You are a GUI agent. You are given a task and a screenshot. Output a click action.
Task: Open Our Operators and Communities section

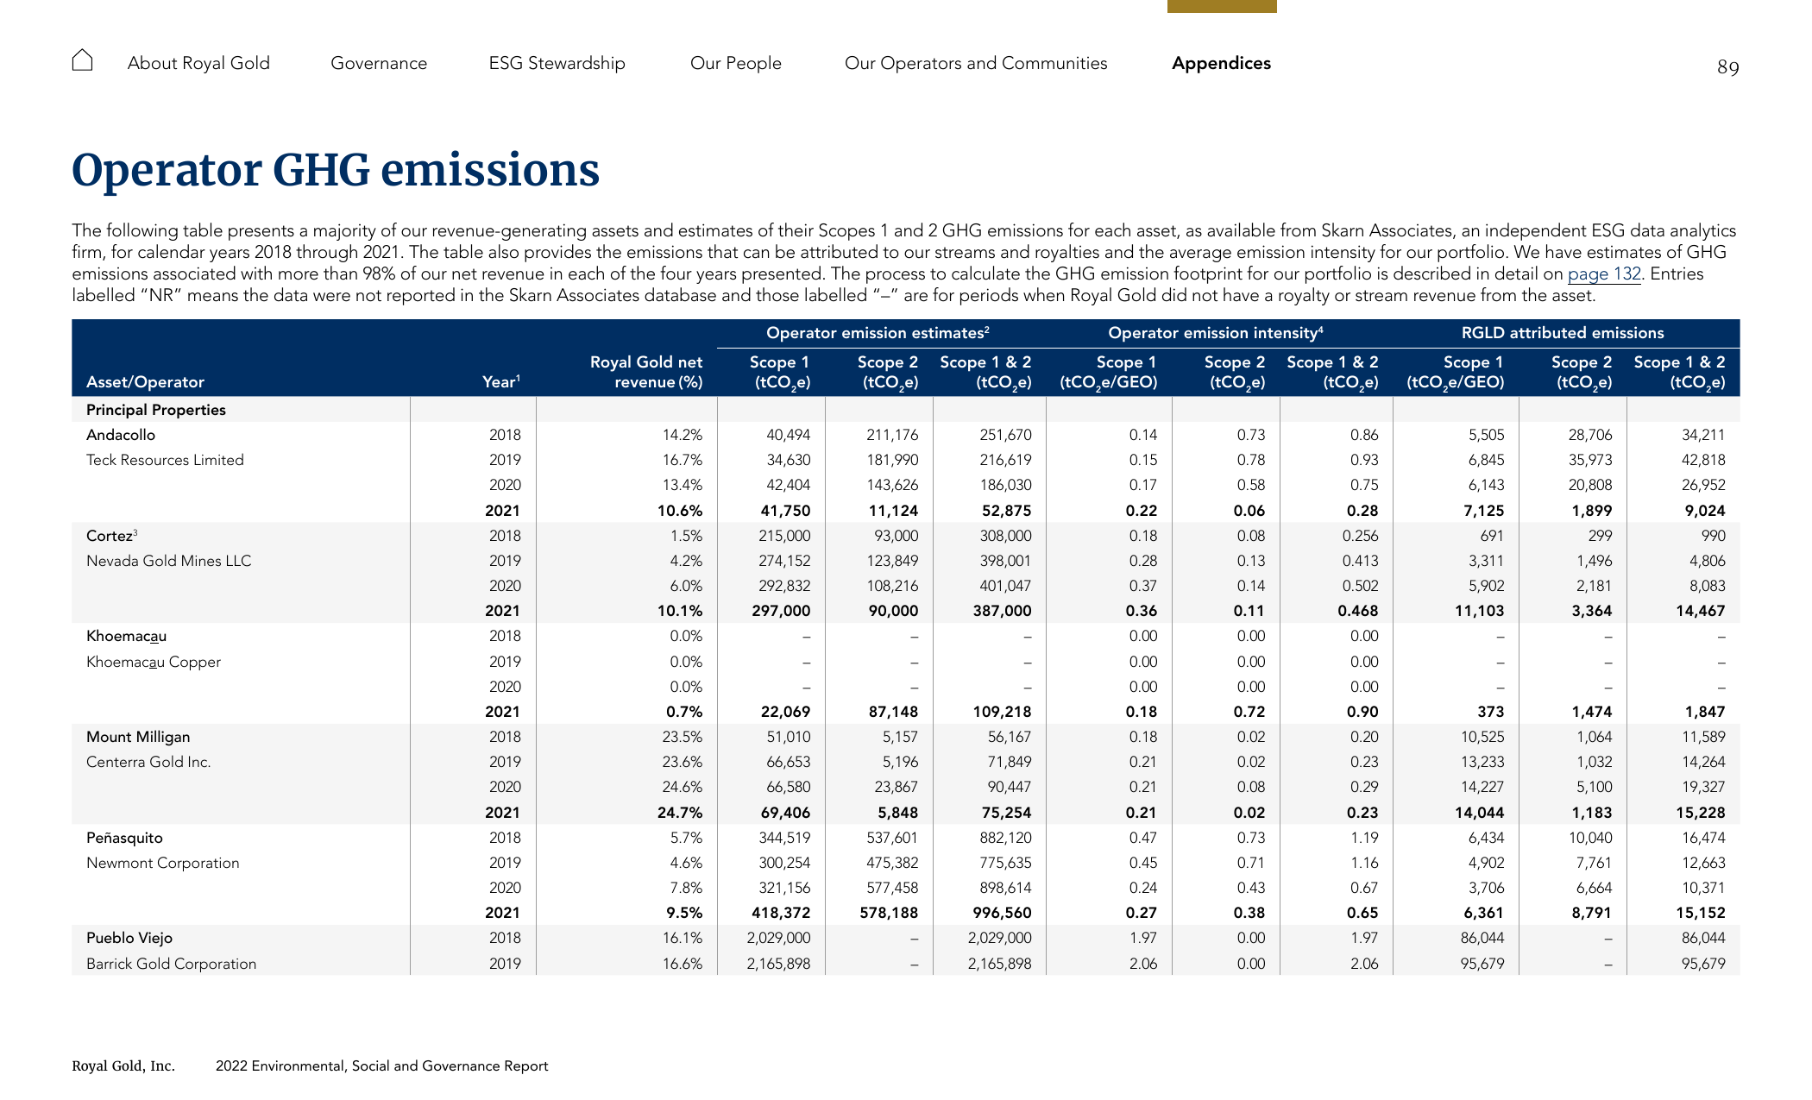click(976, 63)
